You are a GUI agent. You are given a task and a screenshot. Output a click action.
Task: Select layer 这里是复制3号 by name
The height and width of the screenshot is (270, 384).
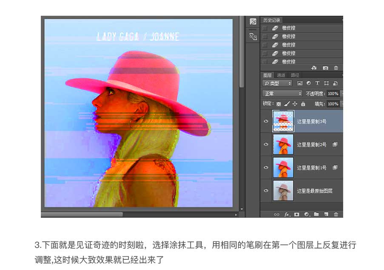[312, 122]
